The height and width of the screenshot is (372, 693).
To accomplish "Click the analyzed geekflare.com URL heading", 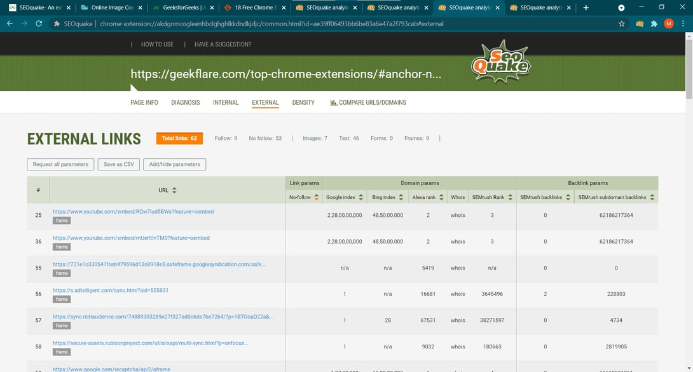I will 286,74.
